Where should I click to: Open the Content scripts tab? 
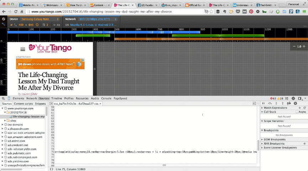24,103
